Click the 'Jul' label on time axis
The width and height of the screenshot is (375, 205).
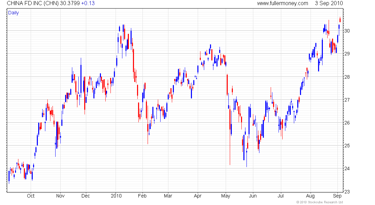click(281, 196)
